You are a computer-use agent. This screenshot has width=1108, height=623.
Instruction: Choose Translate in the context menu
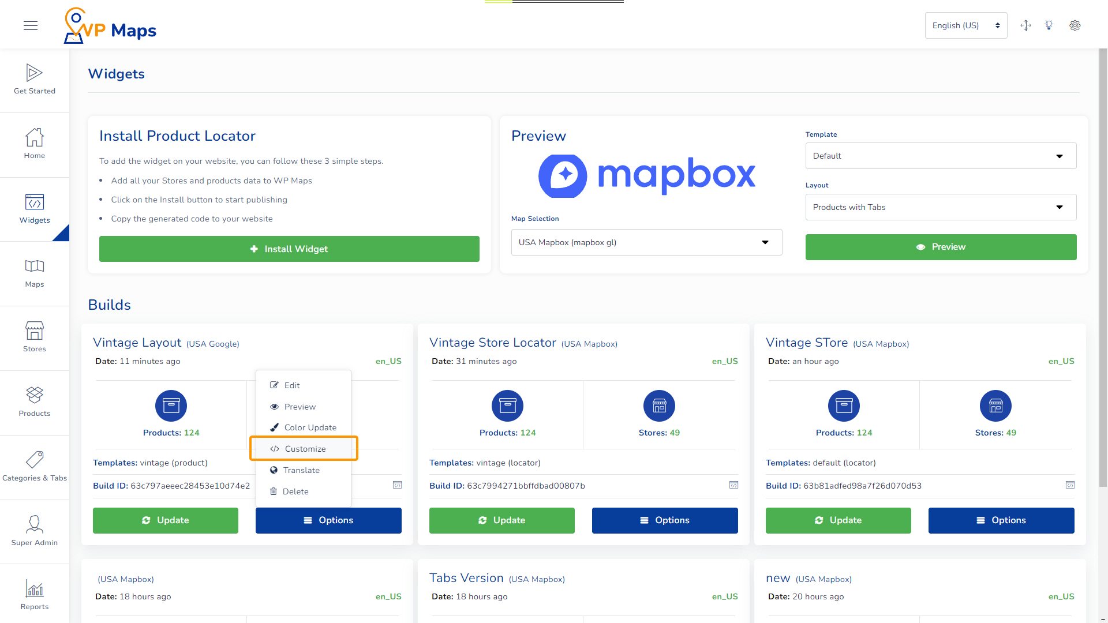[301, 470]
